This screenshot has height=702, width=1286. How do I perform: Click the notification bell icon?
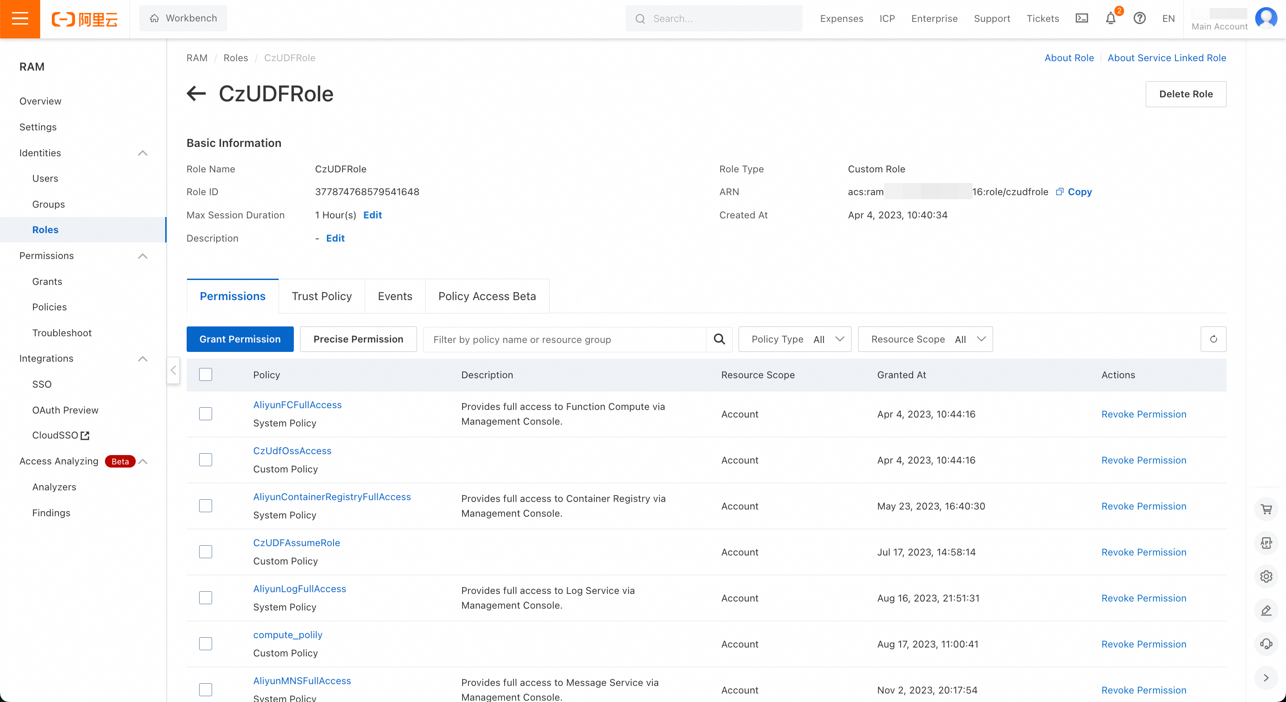pyautogui.click(x=1110, y=18)
